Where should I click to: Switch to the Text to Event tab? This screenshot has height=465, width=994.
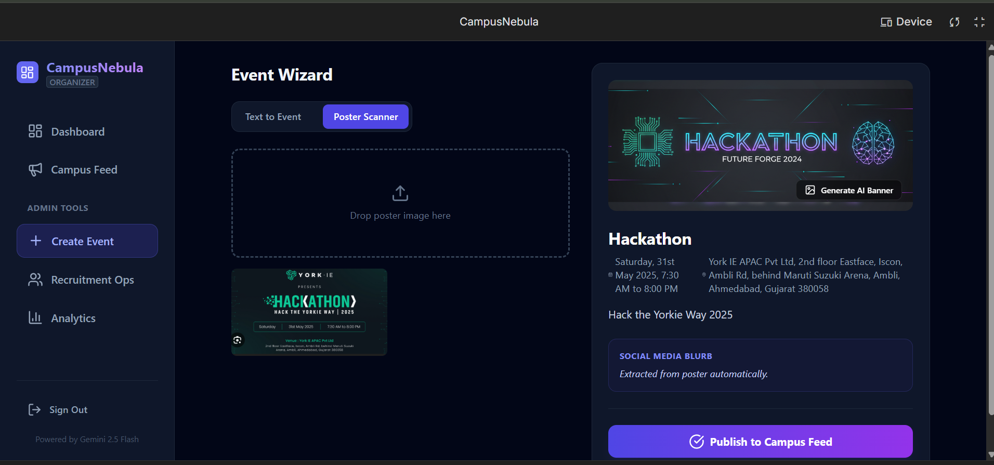coord(273,117)
